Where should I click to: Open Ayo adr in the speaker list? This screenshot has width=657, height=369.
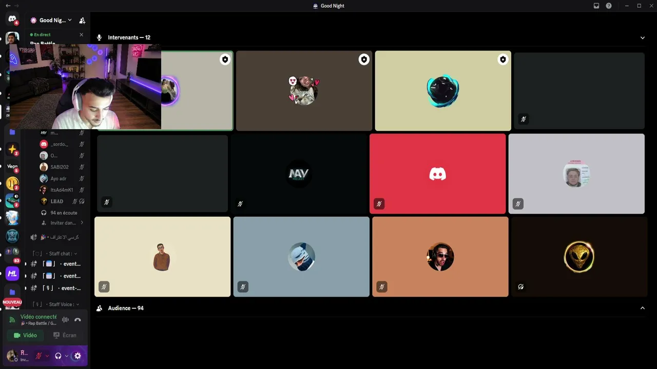point(62,178)
